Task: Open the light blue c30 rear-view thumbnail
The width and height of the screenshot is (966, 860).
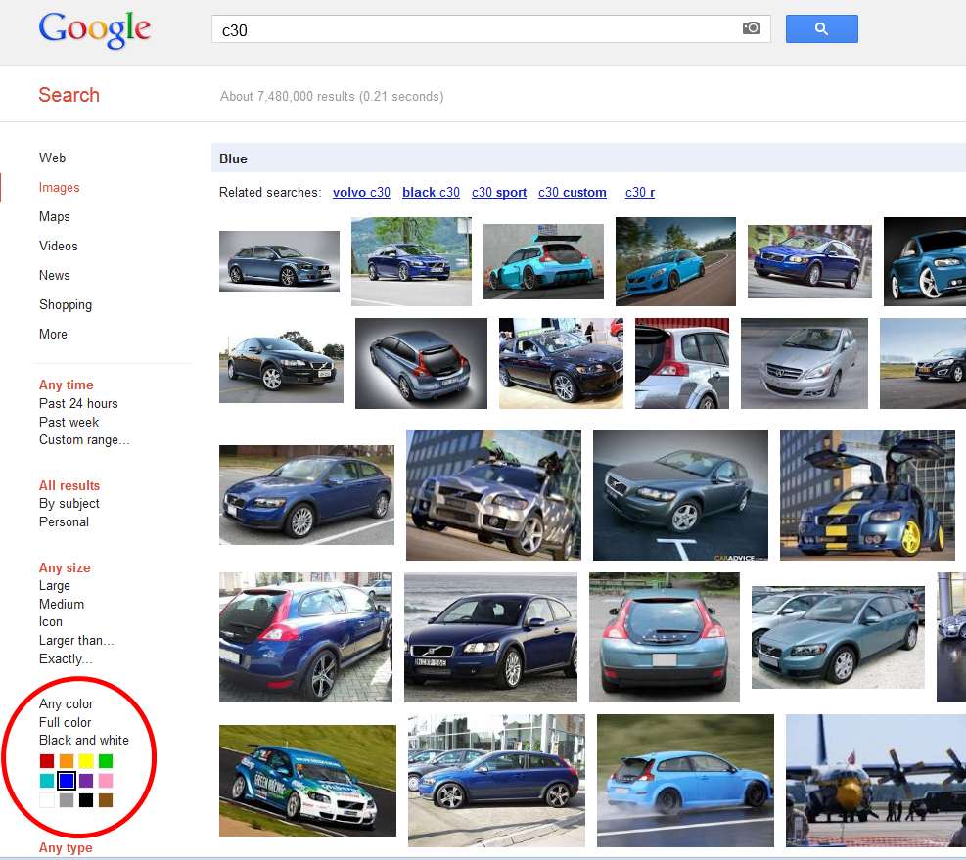Action: click(x=665, y=637)
